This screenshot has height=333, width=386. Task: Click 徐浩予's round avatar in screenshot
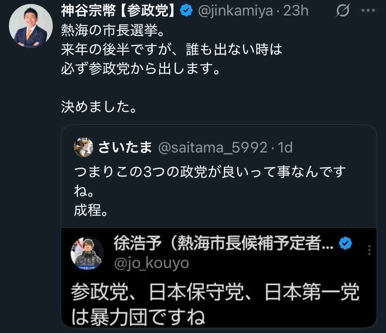pos(87,253)
